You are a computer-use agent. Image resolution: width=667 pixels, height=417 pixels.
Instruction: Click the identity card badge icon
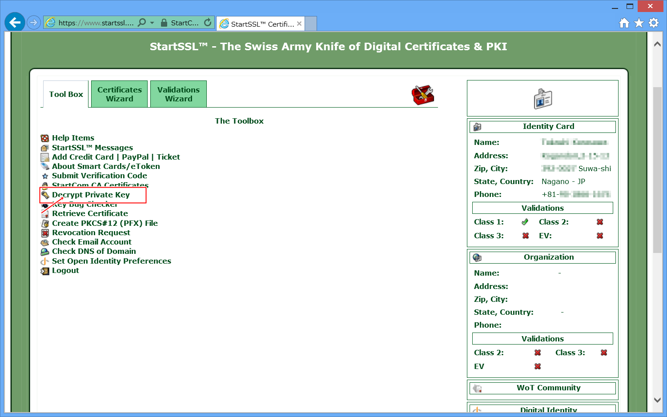click(x=542, y=99)
